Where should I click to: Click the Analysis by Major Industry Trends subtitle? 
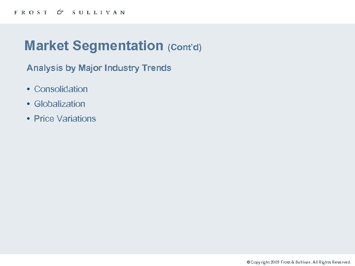(x=99, y=68)
